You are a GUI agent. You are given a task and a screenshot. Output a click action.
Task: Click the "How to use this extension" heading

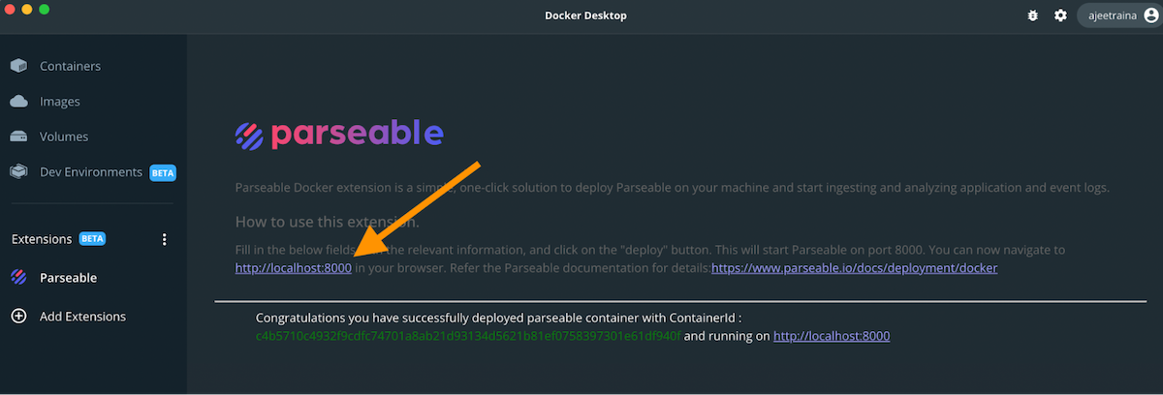point(327,221)
